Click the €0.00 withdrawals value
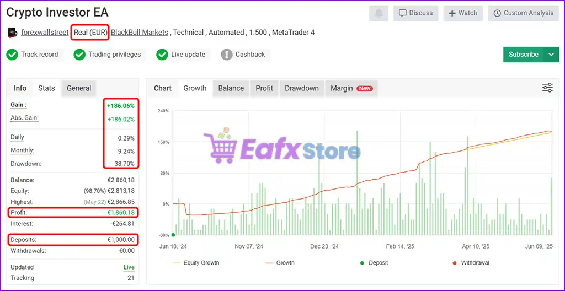Screen dimensions: 565x291 [x=126, y=251]
